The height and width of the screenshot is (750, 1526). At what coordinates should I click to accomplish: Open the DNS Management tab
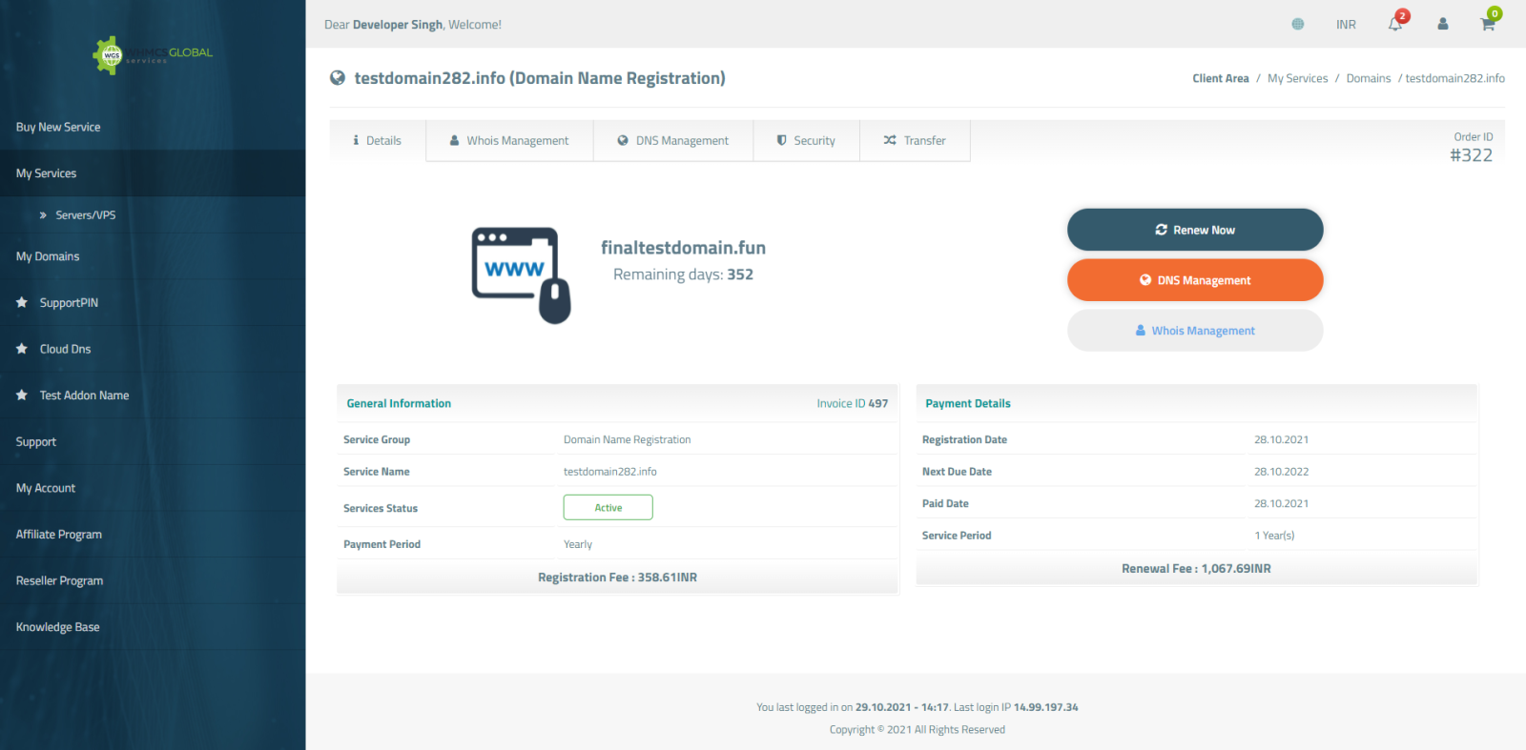coord(673,140)
